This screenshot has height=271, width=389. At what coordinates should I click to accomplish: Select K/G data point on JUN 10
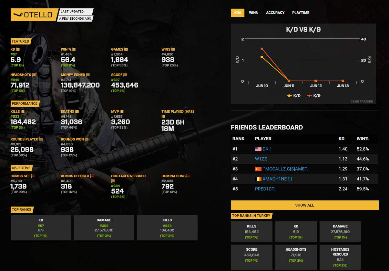[262, 49]
